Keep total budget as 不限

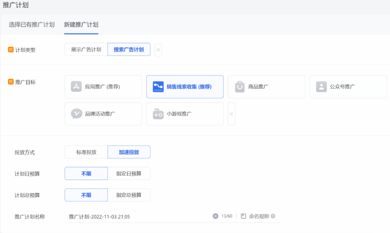[86, 195]
